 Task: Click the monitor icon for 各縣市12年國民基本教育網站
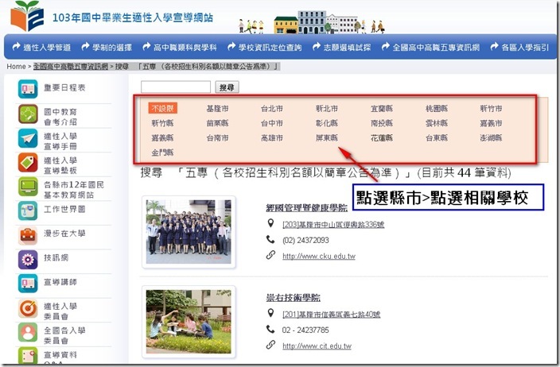[28, 187]
